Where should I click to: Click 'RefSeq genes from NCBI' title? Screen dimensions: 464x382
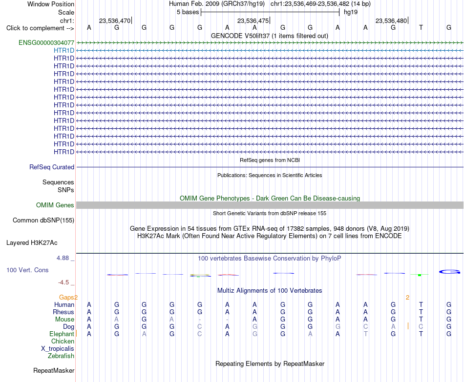pos(270,160)
